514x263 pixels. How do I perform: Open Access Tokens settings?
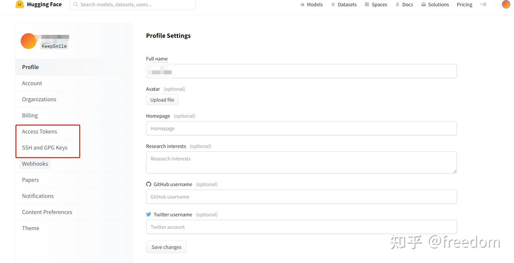pyautogui.click(x=39, y=131)
